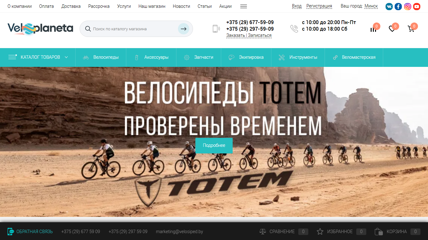Click the Вход login link
Screen dimensions: 428x240
tap(296, 6)
